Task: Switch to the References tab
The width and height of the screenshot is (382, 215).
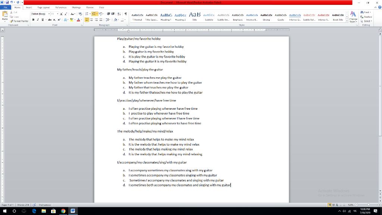Action: click(61, 7)
